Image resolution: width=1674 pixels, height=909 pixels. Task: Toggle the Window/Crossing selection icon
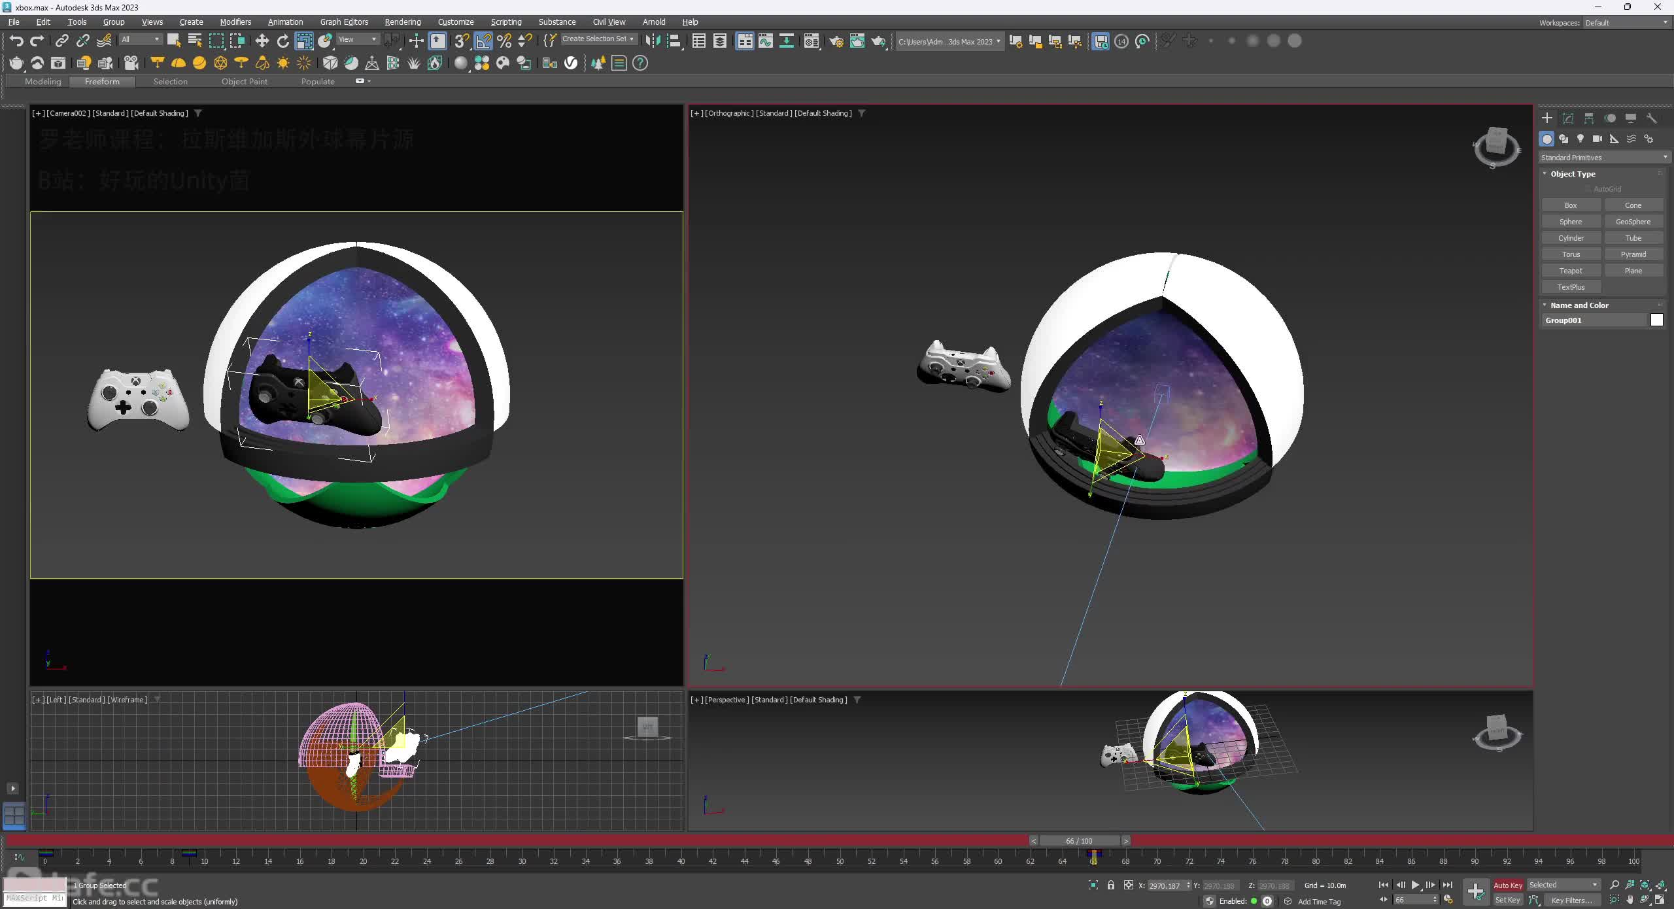point(237,41)
